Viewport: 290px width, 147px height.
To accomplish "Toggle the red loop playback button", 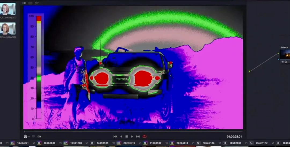I will [x=145, y=137].
